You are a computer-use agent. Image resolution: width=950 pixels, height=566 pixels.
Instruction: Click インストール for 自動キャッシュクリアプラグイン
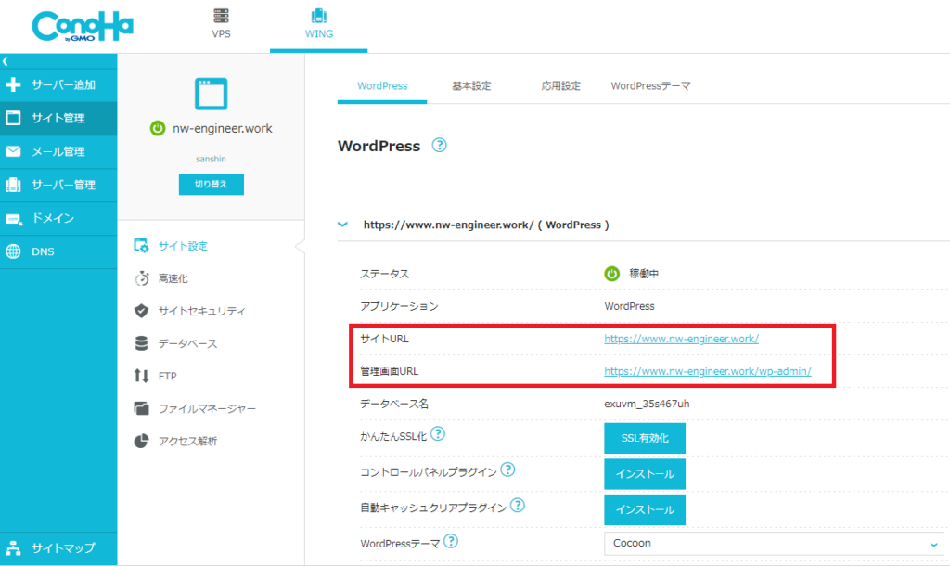pos(645,509)
